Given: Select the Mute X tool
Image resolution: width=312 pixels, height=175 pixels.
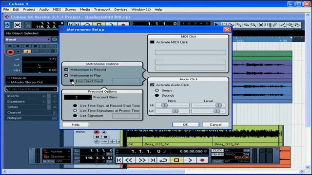Looking at the screenshot, I should click(261, 25).
